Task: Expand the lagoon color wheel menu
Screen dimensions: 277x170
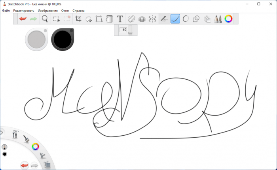Action: click(36, 147)
